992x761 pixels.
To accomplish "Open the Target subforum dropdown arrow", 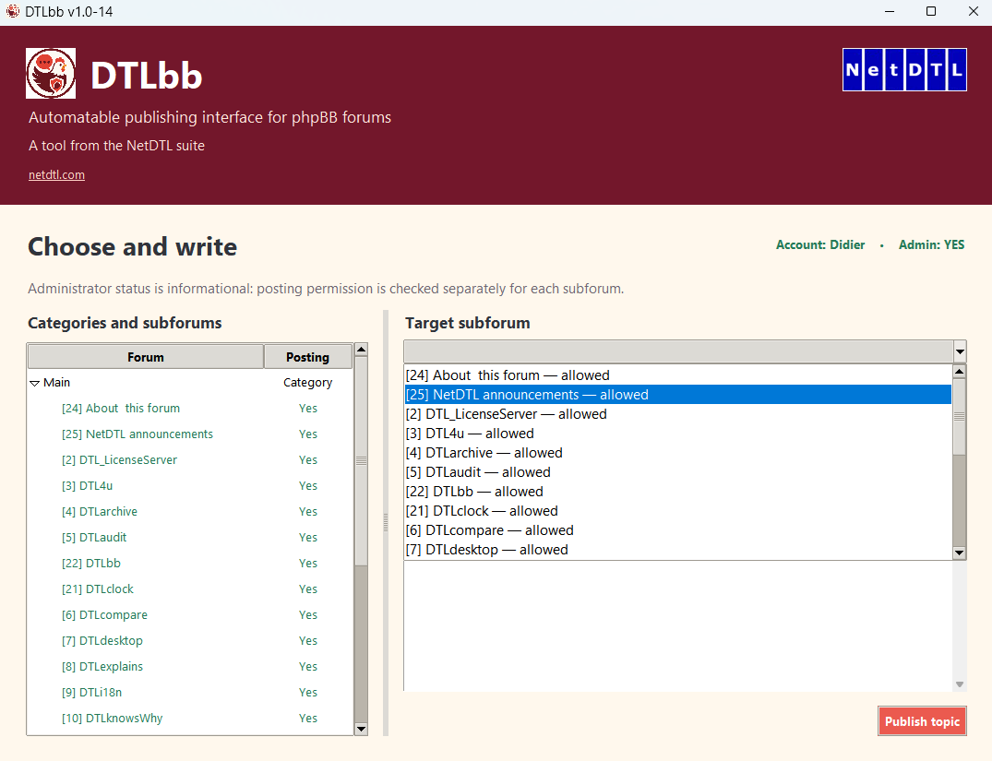I will pyautogui.click(x=959, y=351).
